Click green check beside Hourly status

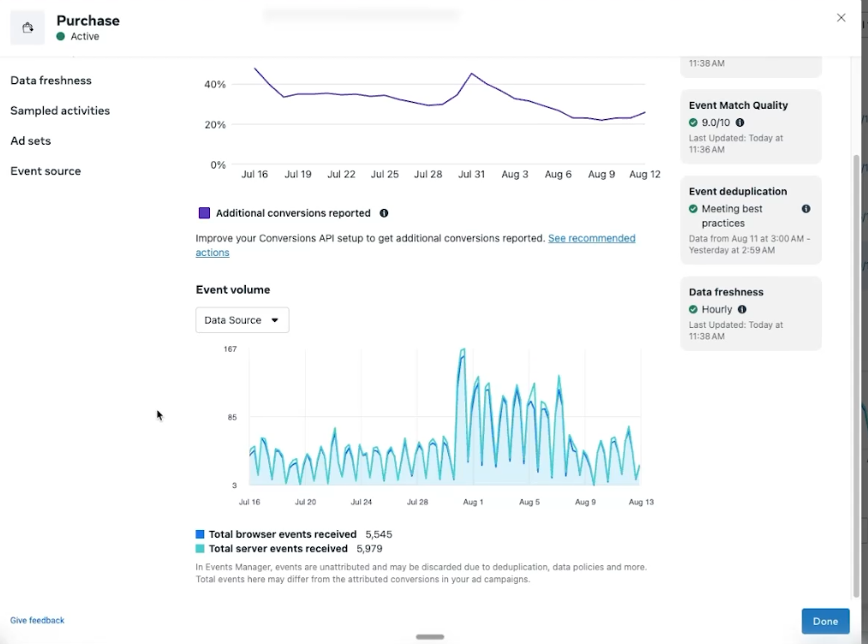[x=693, y=309]
